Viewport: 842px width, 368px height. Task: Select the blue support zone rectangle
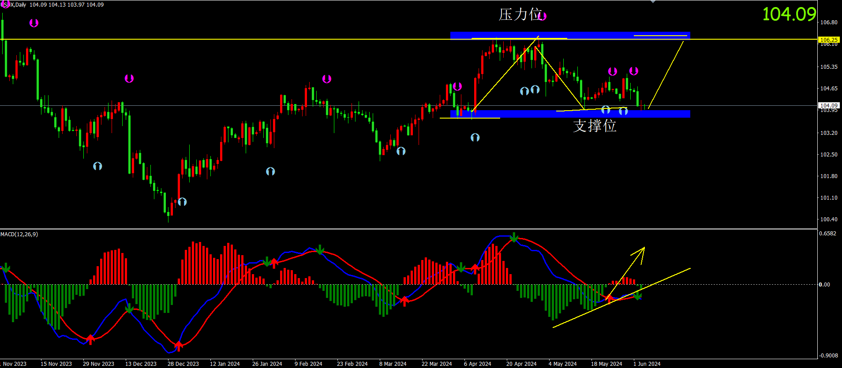(570, 114)
